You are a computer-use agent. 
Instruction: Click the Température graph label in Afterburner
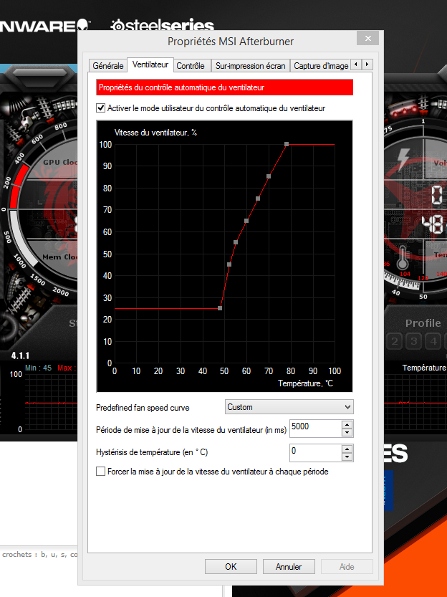tap(424, 368)
